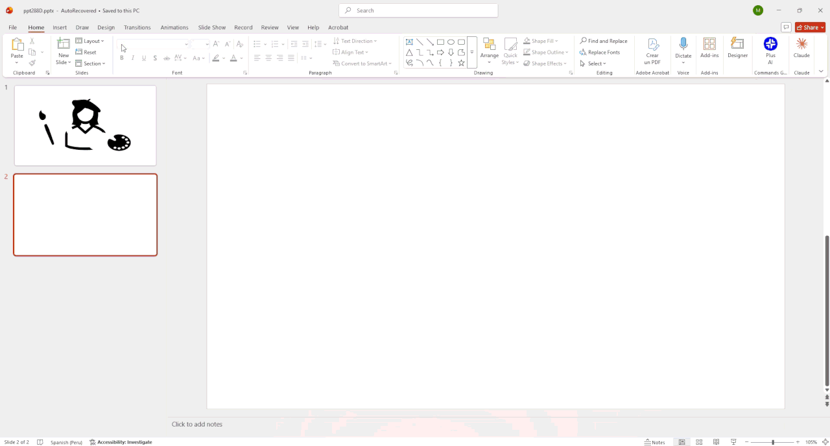Viewport: 830px width, 446px height.
Task: Toggle Bold formatting
Action: [121, 58]
